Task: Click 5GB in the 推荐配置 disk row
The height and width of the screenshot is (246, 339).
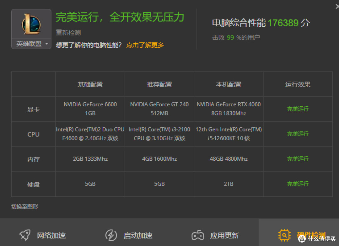Action: [x=159, y=184]
